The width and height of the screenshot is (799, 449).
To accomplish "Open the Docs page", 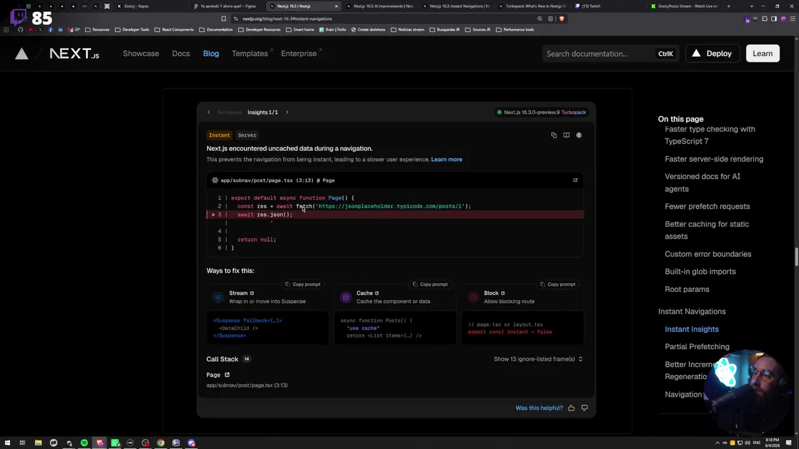I will (x=181, y=54).
